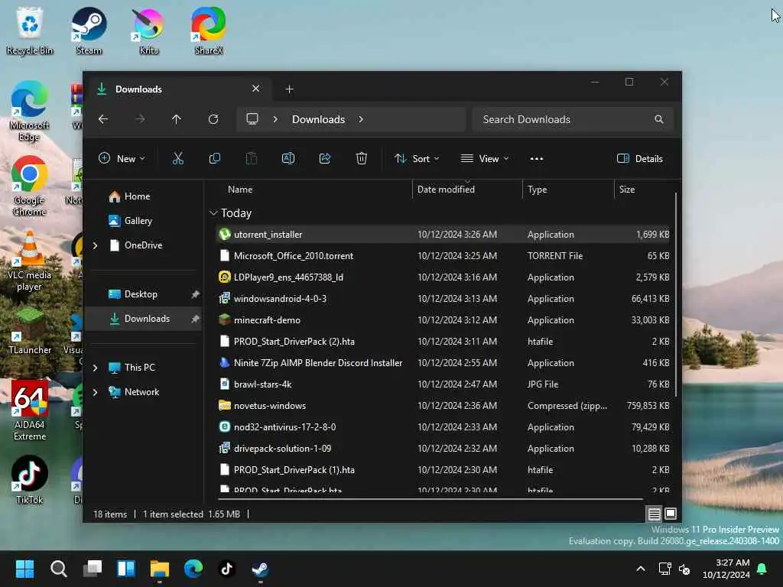Open TikTok desktop shortcut
The image size is (783, 587).
(x=30, y=480)
